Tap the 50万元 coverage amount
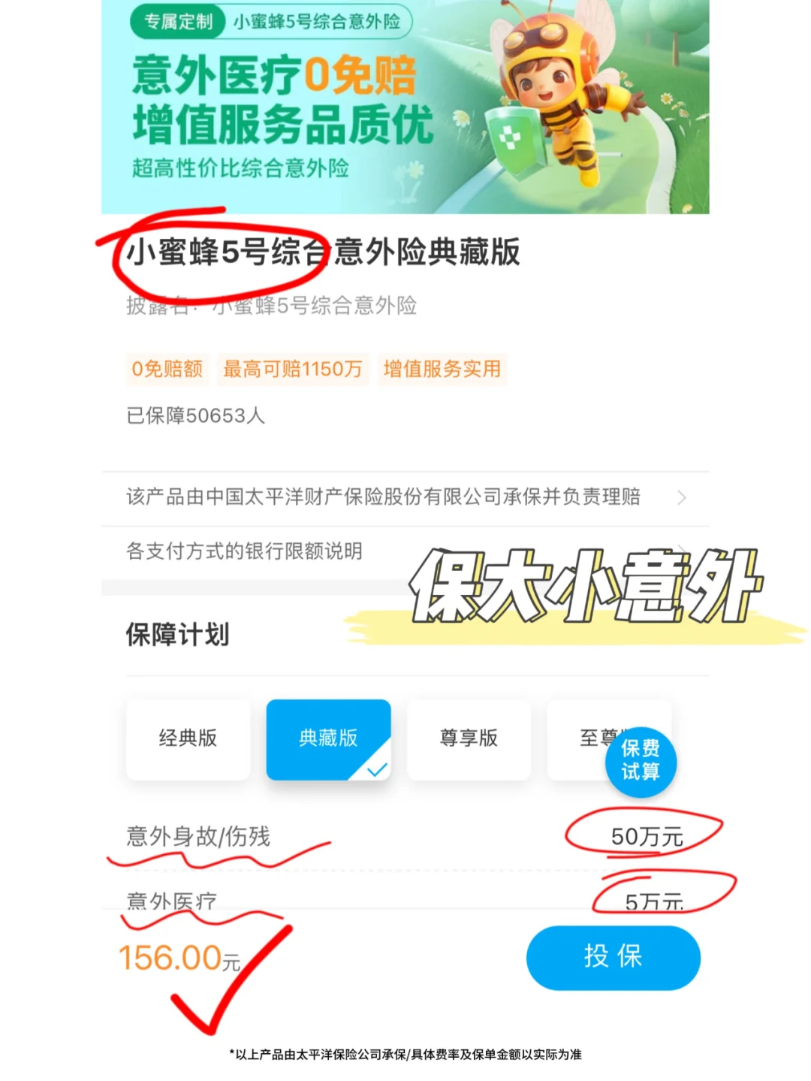811x1081 pixels. coord(647,837)
